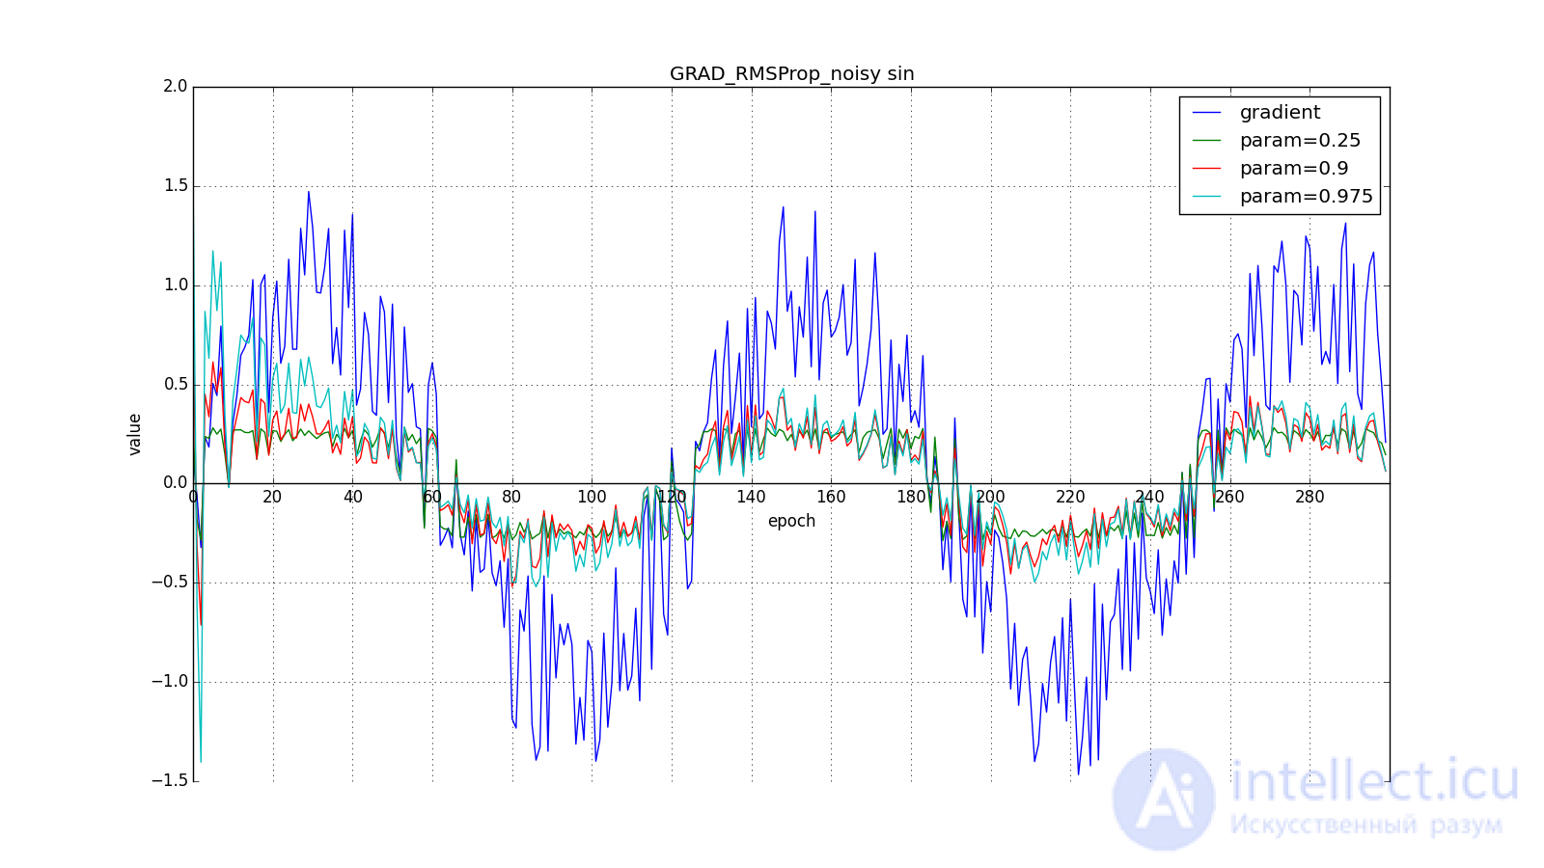Click the x-axis tick label 180
The image size is (1544, 868).
[911, 498]
